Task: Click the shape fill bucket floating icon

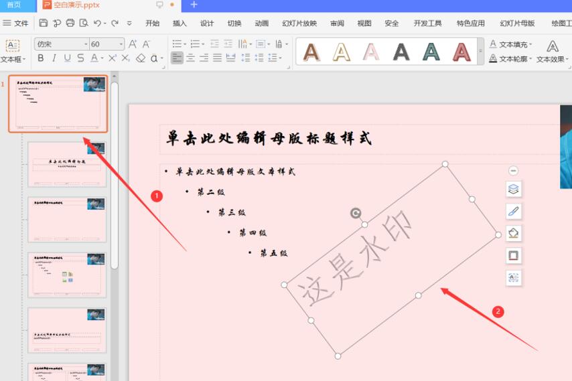Action: [513, 234]
